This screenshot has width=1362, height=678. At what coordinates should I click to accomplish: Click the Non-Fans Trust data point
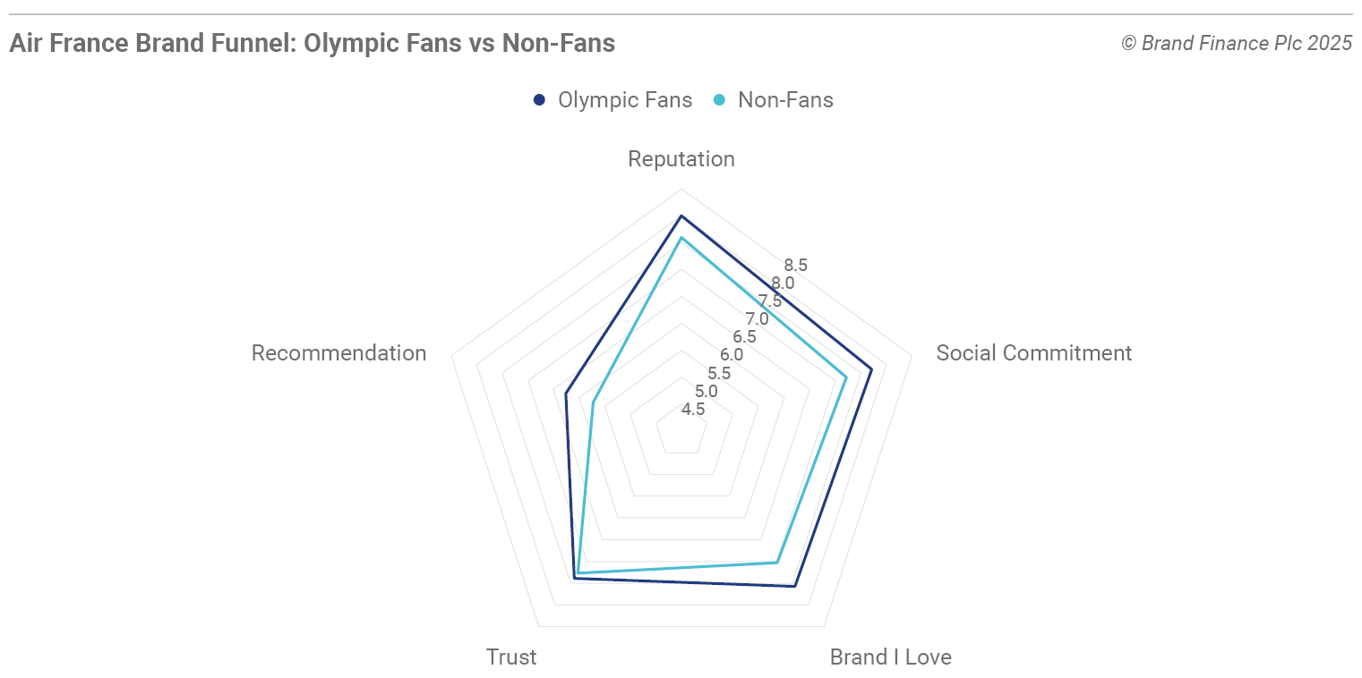click(578, 572)
